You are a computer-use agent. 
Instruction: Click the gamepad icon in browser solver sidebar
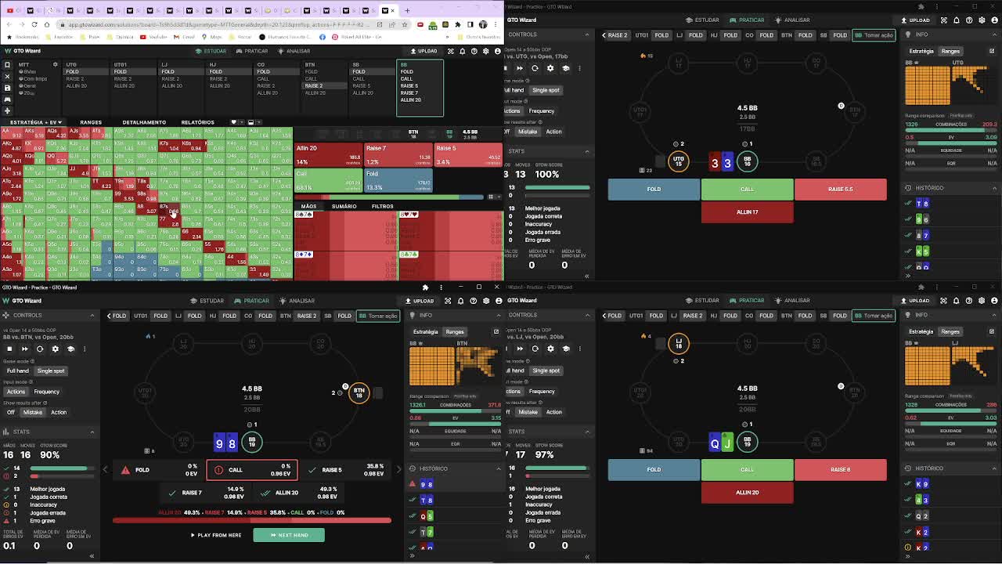pos(7,99)
